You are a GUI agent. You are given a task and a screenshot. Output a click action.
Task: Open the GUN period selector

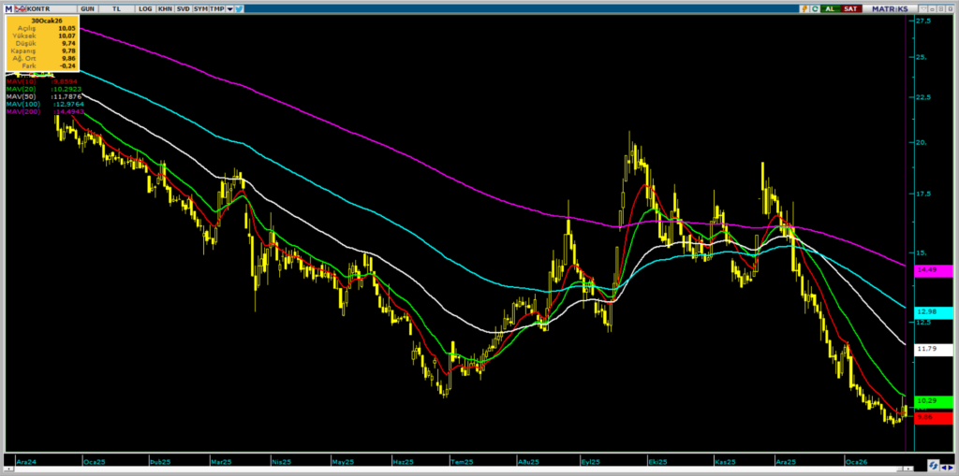(x=87, y=7)
